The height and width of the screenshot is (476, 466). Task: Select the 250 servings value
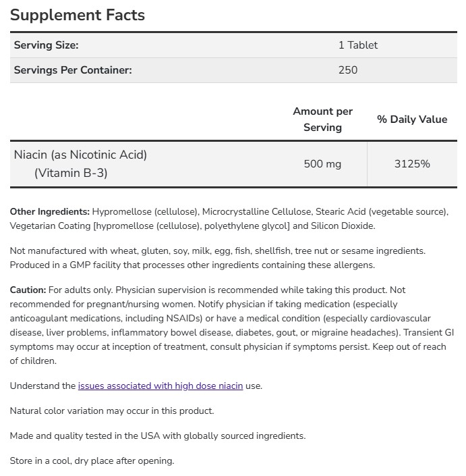click(348, 70)
